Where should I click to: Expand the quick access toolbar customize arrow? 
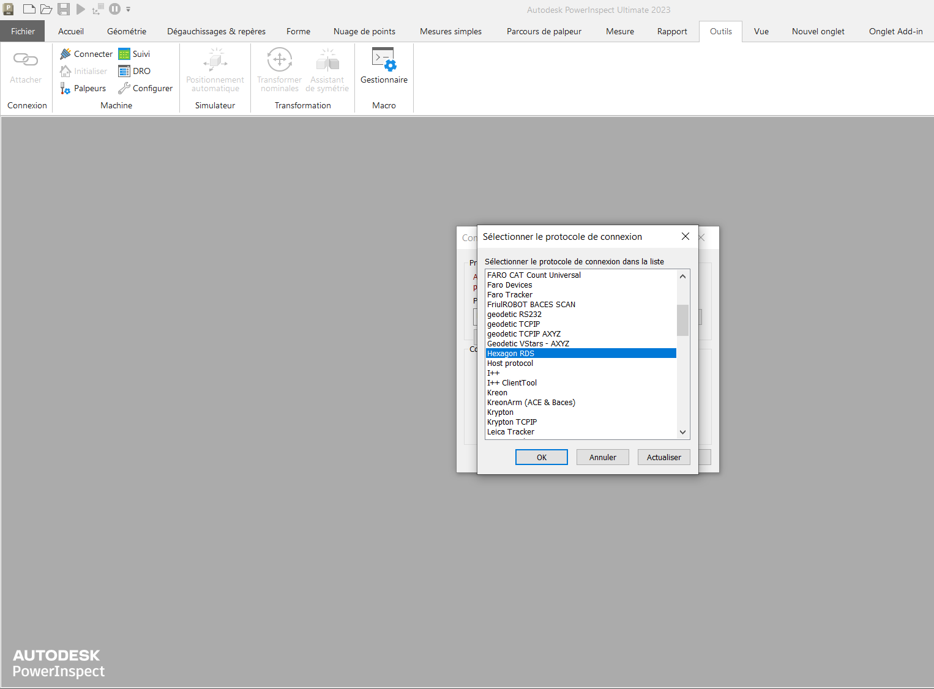click(x=129, y=9)
